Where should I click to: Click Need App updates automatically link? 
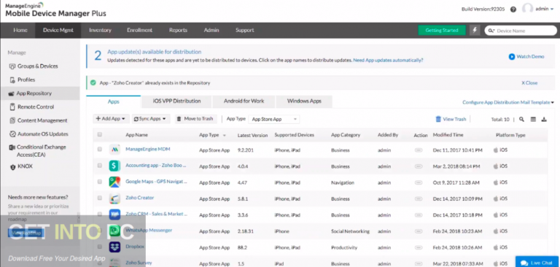tap(388, 61)
